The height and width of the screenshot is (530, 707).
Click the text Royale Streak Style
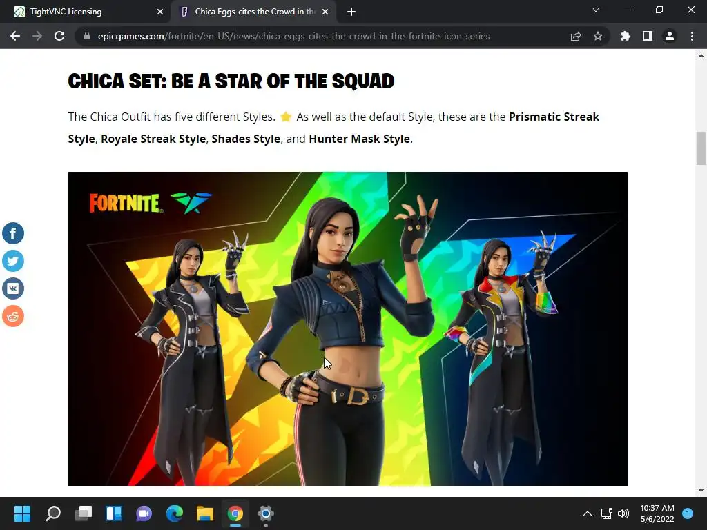pyautogui.click(x=153, y=139)
